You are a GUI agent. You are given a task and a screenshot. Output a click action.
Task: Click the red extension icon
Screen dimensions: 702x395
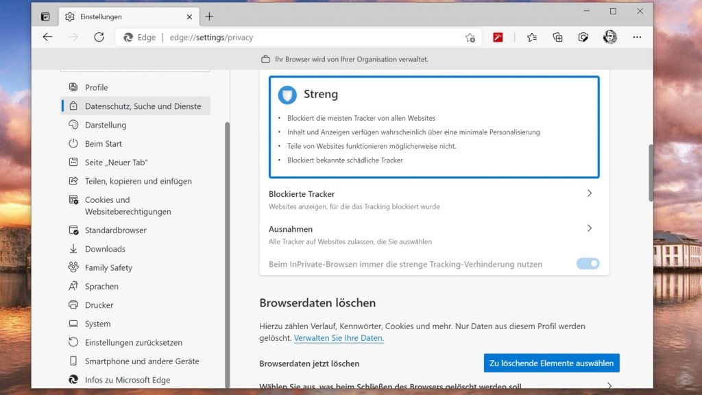[x=498, y=37]
